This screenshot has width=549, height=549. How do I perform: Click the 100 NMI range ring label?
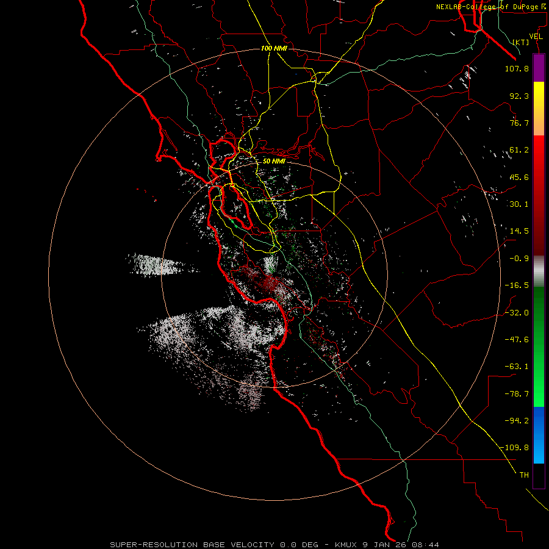click(274, 48)
